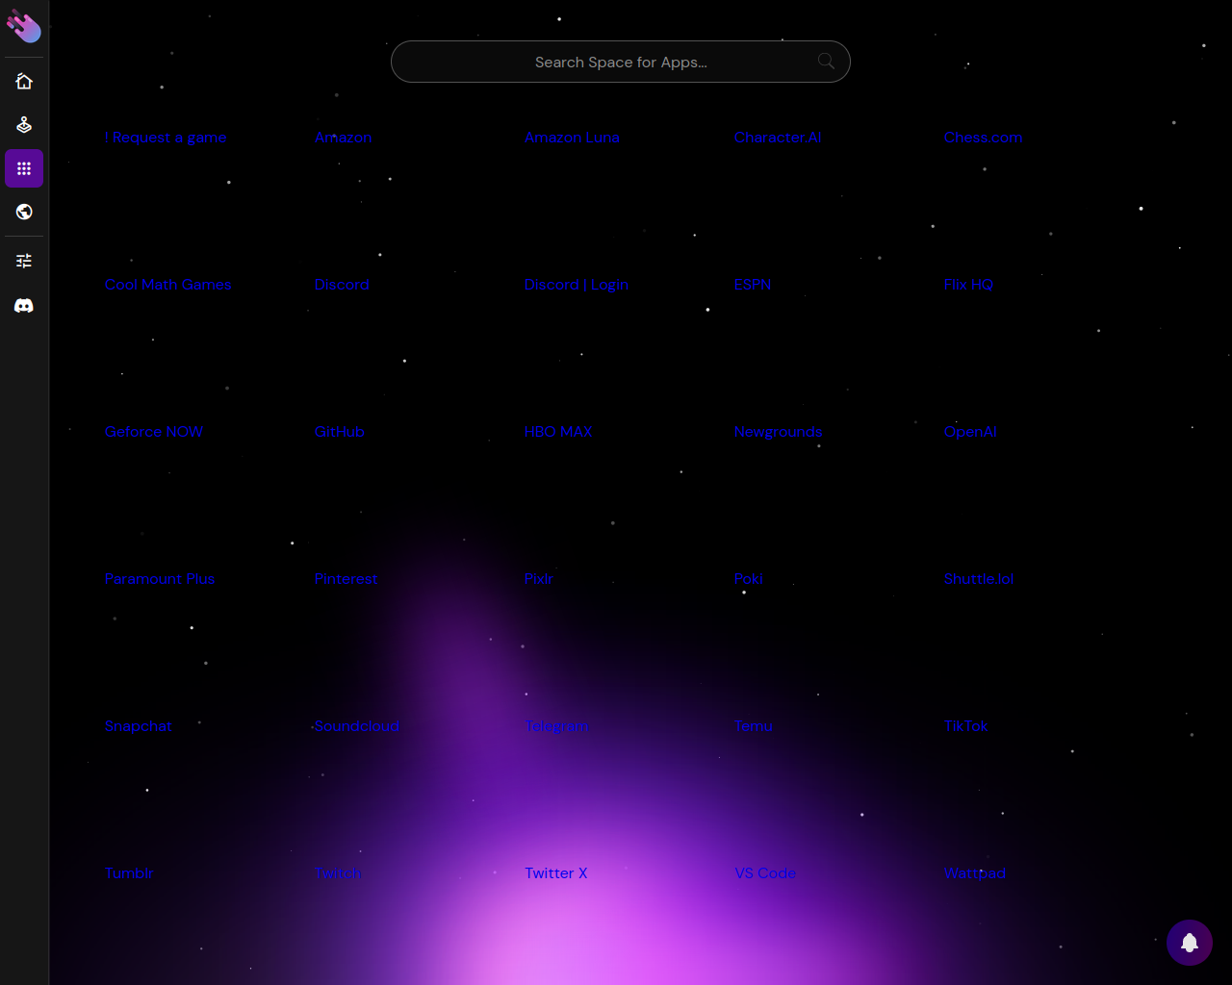This screenshot has height=985, width=1232.
Task: Launch Soundcloud
Action: pyautogui.click(x=356, y=726)
